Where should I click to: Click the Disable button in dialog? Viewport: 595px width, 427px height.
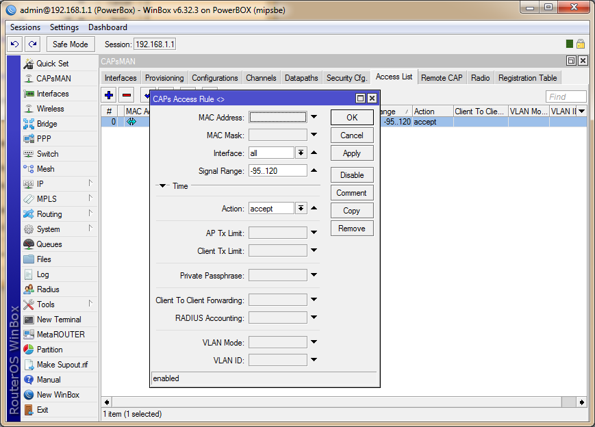(x=352, y=175)
